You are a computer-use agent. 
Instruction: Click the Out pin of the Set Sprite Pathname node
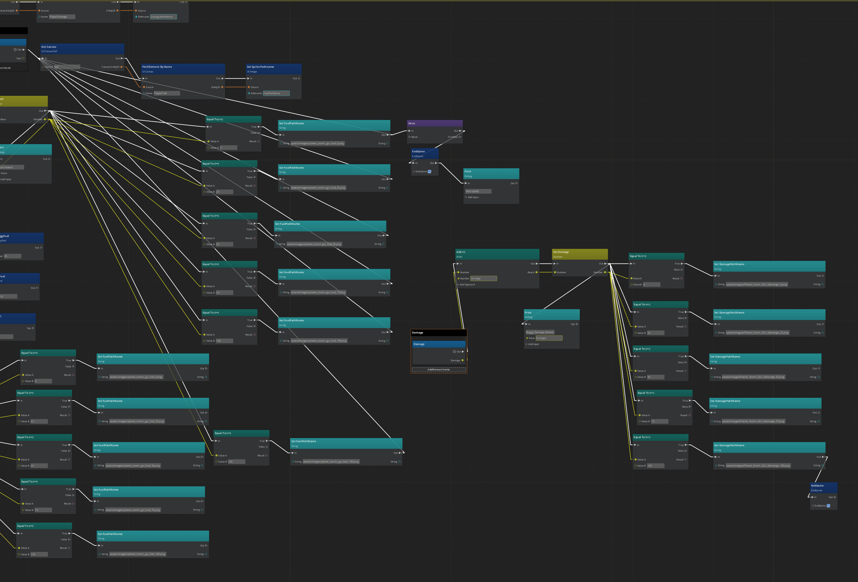(x=299, y=78)
